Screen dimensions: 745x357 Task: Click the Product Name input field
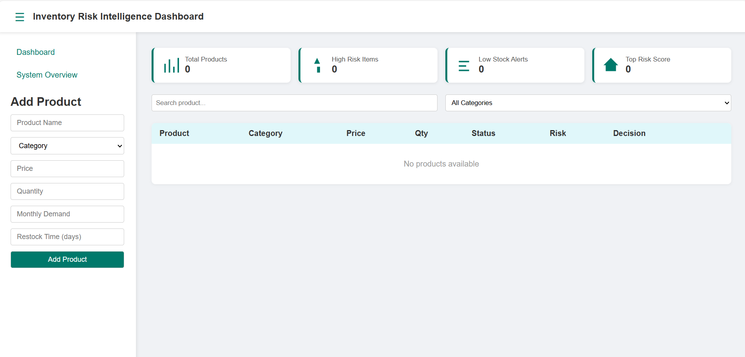click(67, 123)
